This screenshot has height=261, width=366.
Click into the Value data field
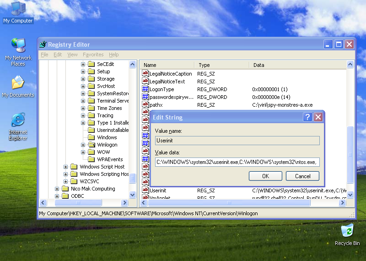click(237, 162)
